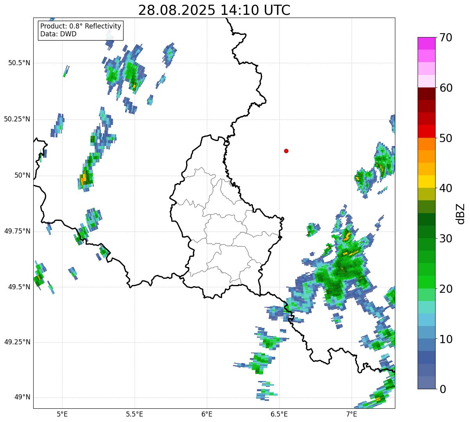The image size is (470, 422).
Task: Click the colorbar tick label 0
Action: click(443, 389)
